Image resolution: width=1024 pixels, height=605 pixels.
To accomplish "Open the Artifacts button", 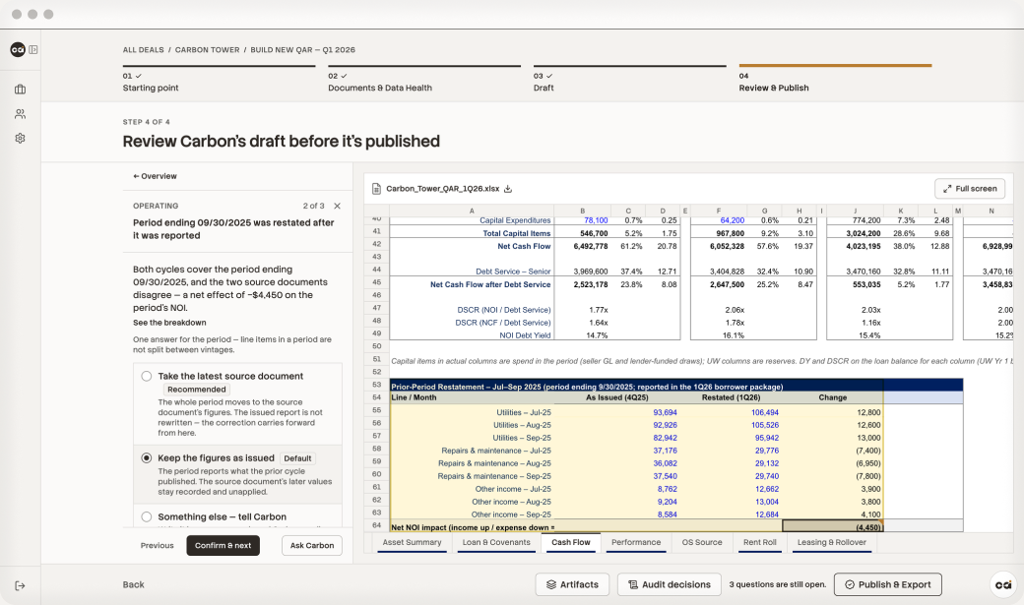I will [x=572, y=584].
